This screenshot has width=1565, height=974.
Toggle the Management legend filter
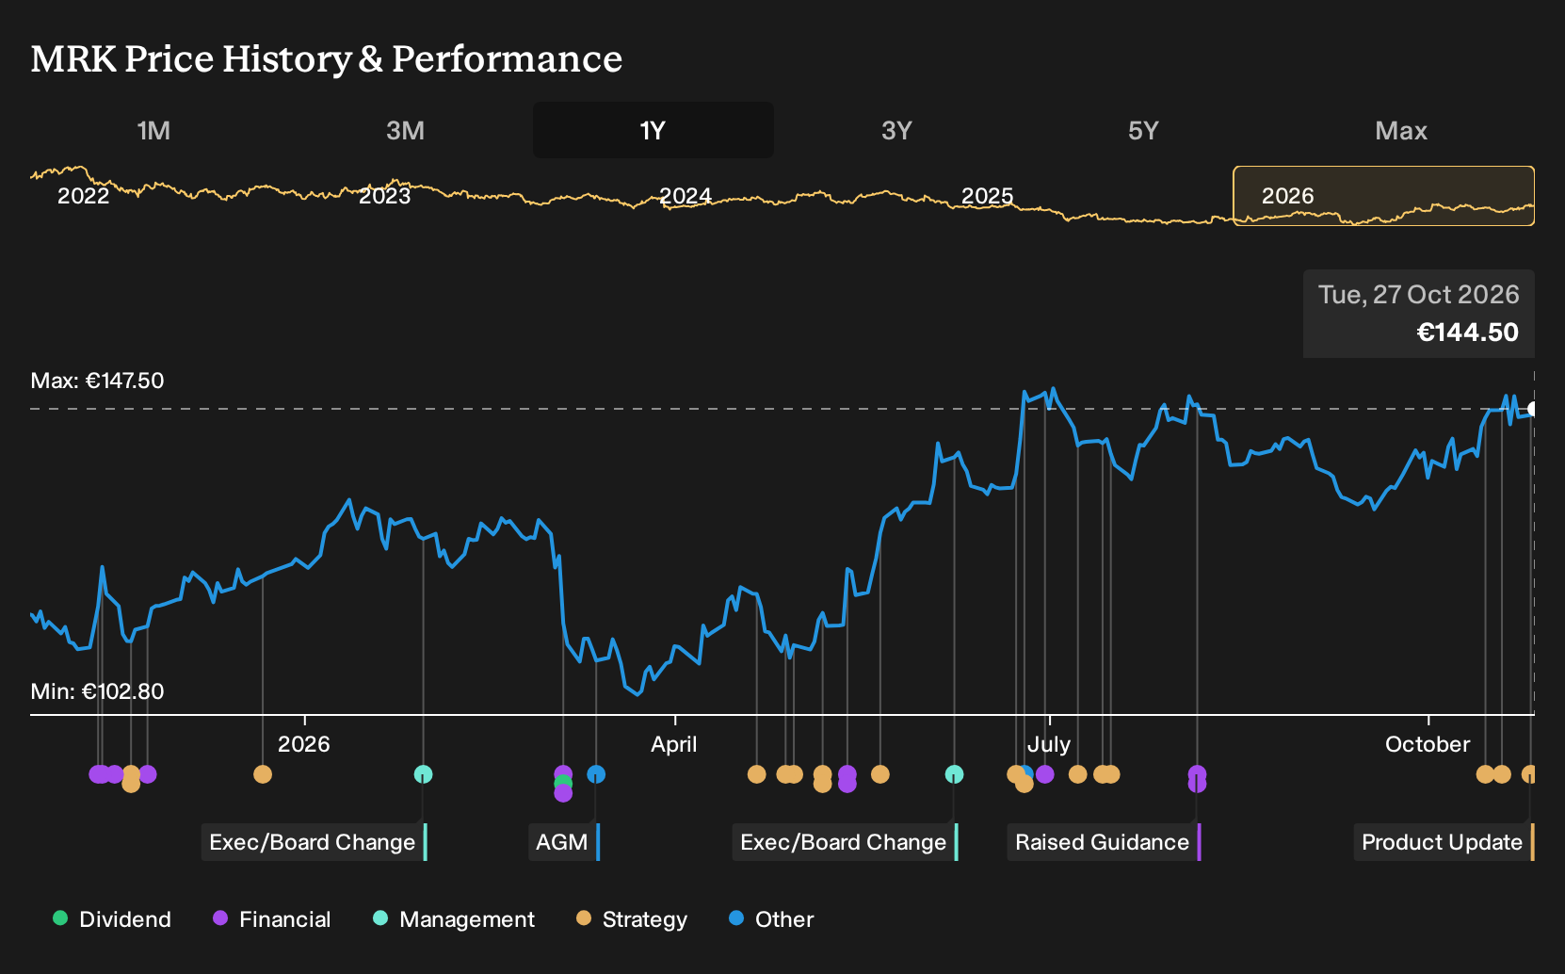tap(454, 919)
